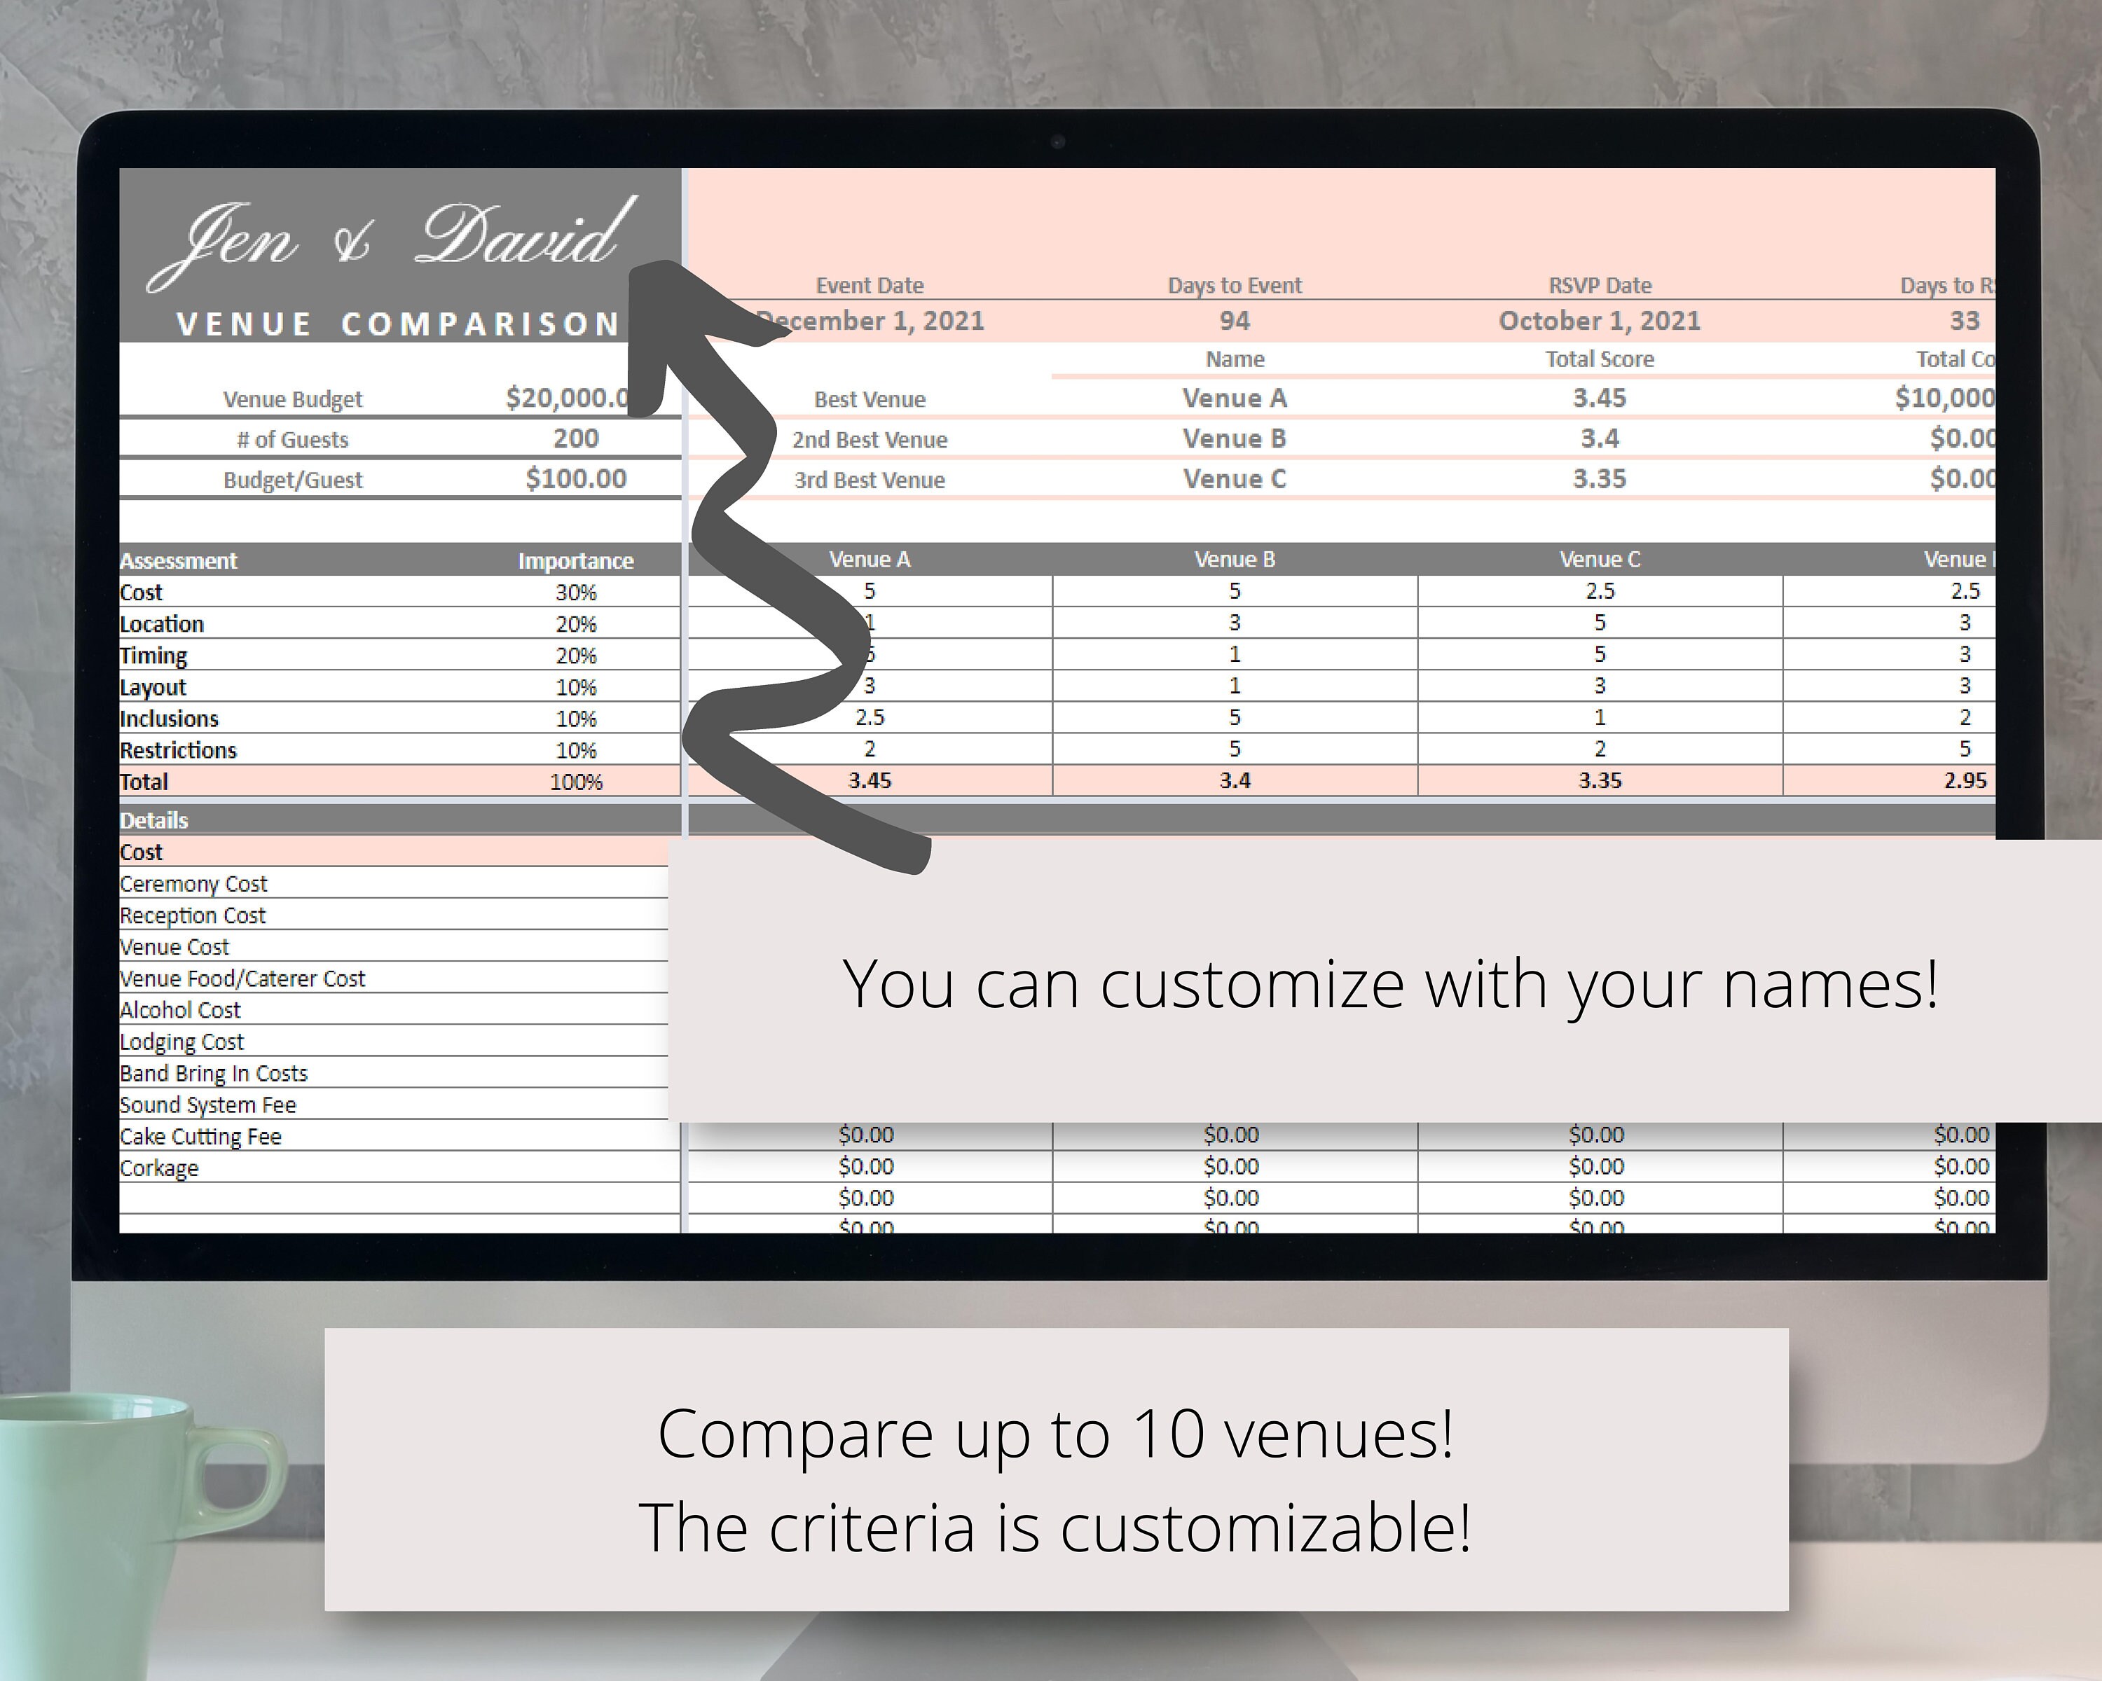
Task: Click the 'Days to Event' header
Action: [1235, 286]
